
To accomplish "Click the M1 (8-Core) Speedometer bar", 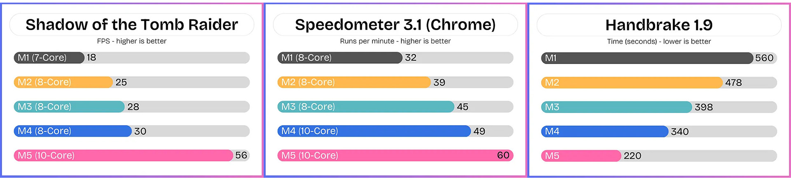I will [x=339, y=58].
